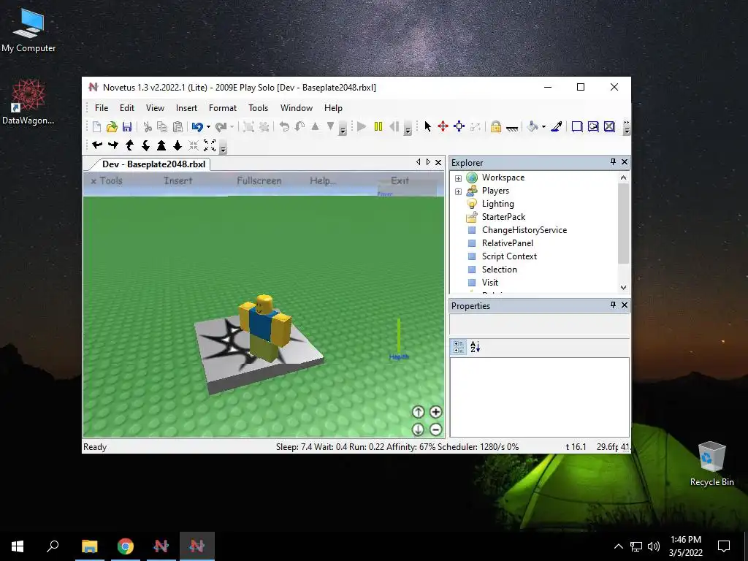Click the Open file folder icon

pos(112,127)
